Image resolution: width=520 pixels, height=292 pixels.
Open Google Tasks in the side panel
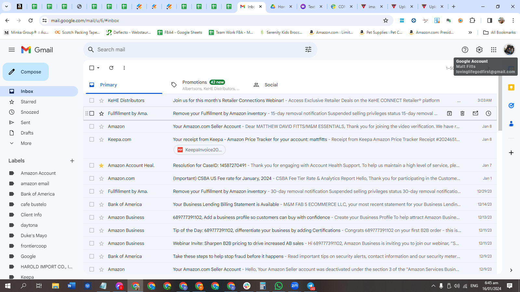tap(511, 106)
